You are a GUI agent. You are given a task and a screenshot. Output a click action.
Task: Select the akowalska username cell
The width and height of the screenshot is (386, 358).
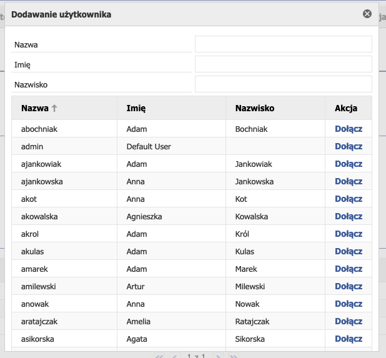64,216
